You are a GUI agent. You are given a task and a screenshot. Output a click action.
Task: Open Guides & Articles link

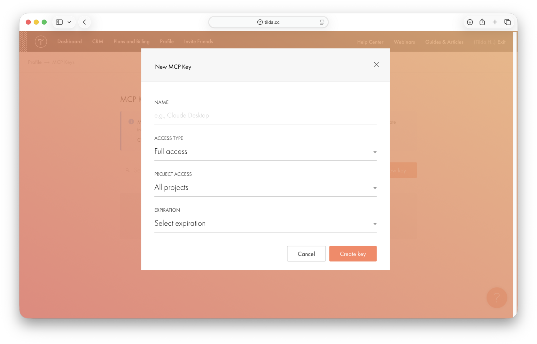pos(444,42)
